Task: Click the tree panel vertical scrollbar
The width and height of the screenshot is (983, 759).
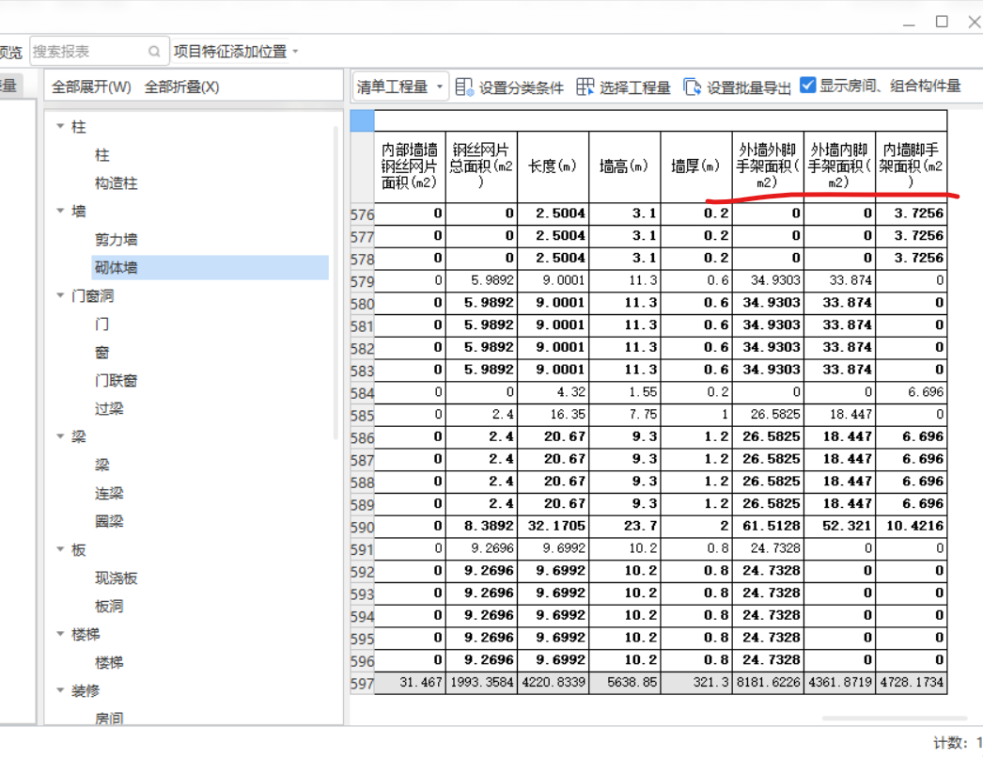Action: click(x=336, y=282)
